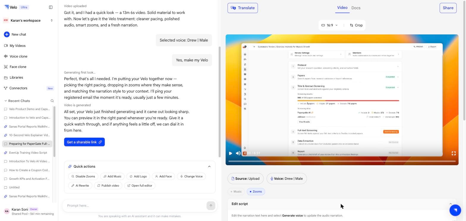Screen dimensions: 466x221
Task: Open Introduction To Velo AI Video chat
Action: point(27,161)
